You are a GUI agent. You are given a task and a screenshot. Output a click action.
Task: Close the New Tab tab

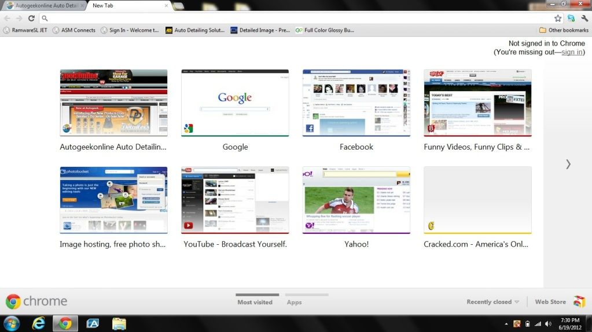166,6
